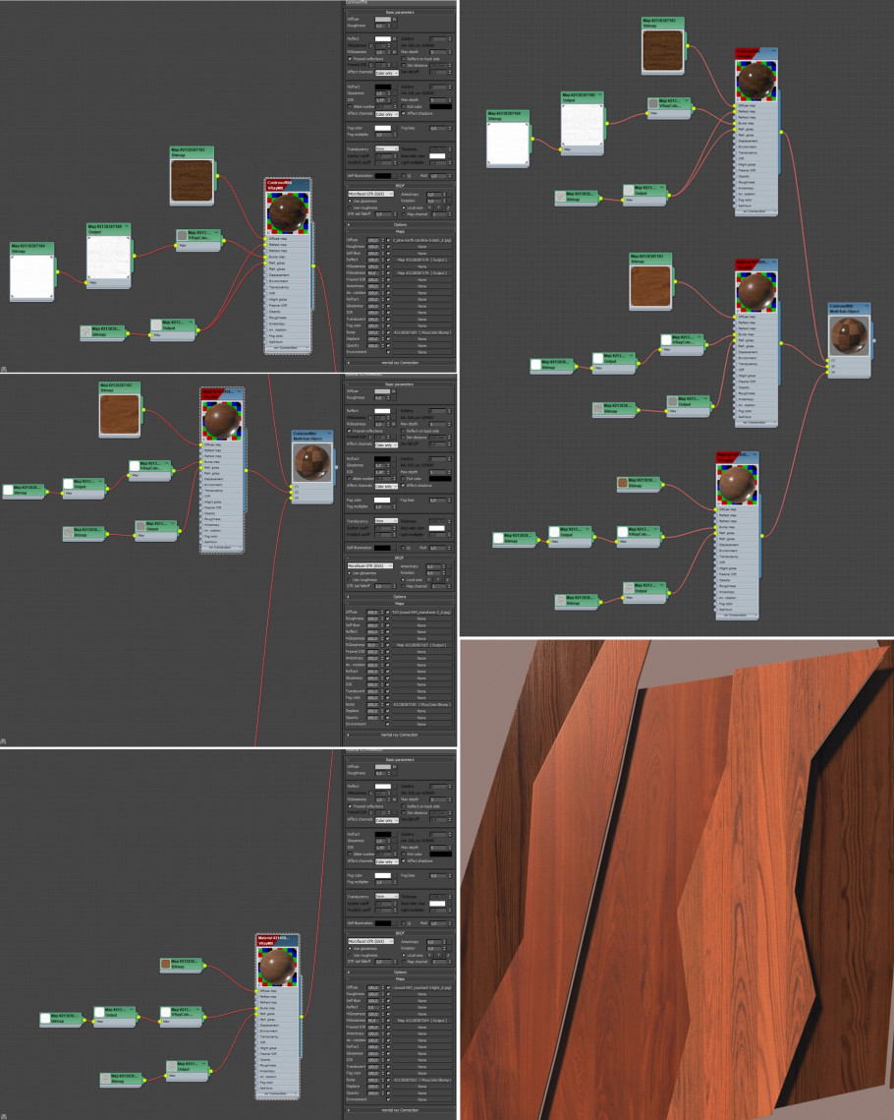Open Fog color swatch in top panel

tap(382, 128)
